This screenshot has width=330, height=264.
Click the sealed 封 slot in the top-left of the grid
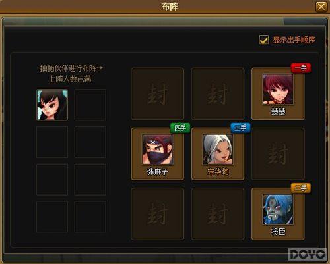pyautogui.click(x=158, y=94)
